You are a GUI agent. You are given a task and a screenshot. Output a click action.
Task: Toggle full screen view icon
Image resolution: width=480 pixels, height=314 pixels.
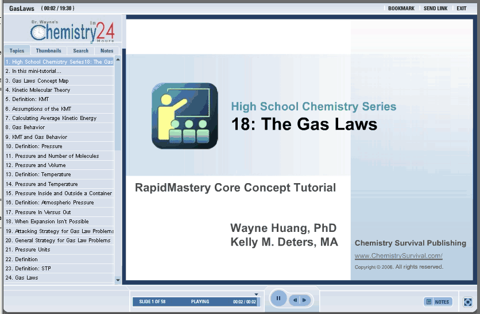click(x=468, y=302)
